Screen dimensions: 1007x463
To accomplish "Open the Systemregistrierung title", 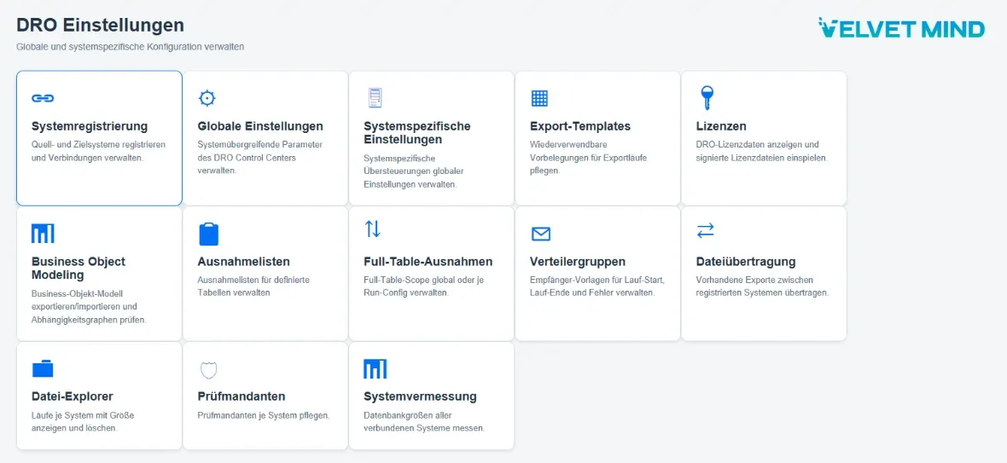I will tap(90, 126).
